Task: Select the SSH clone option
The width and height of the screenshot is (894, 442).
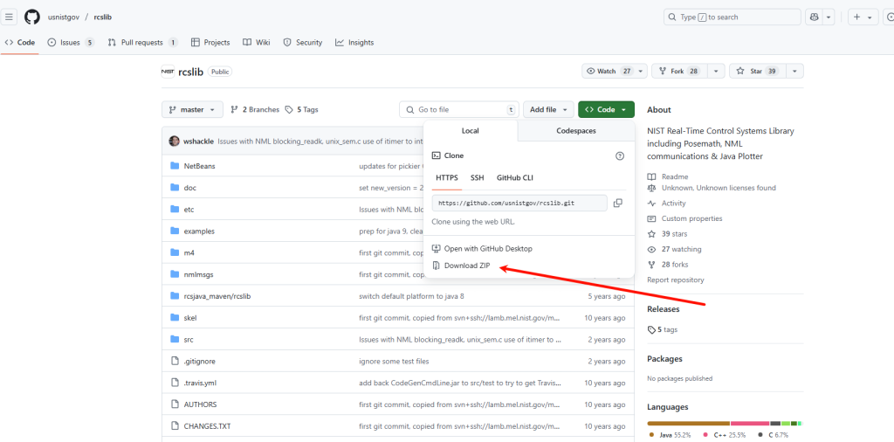Action: (478, 177)
